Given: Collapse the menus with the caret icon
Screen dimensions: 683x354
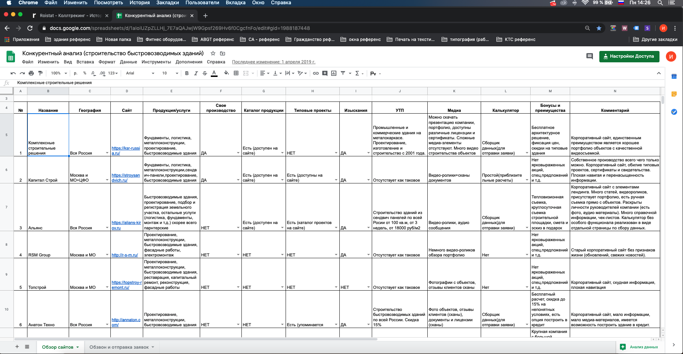Looking at the screenshot, I should tap(659, 73).
